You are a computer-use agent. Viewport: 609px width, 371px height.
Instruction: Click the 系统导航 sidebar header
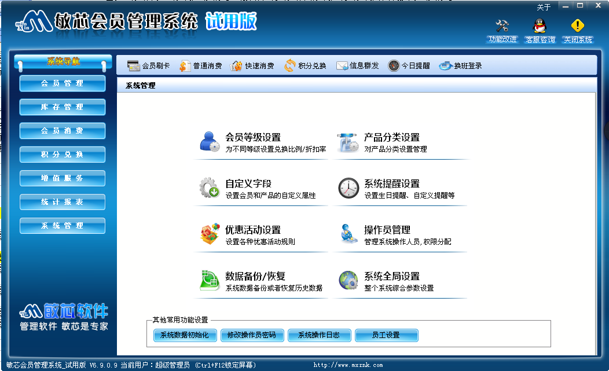[63, 61]
